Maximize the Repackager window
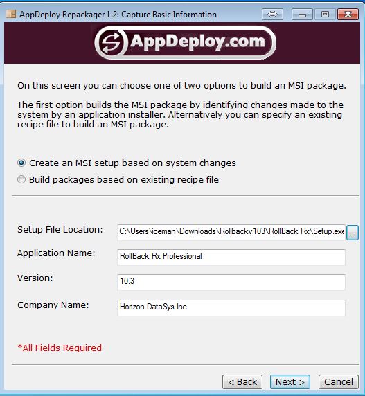 [325, 14]
